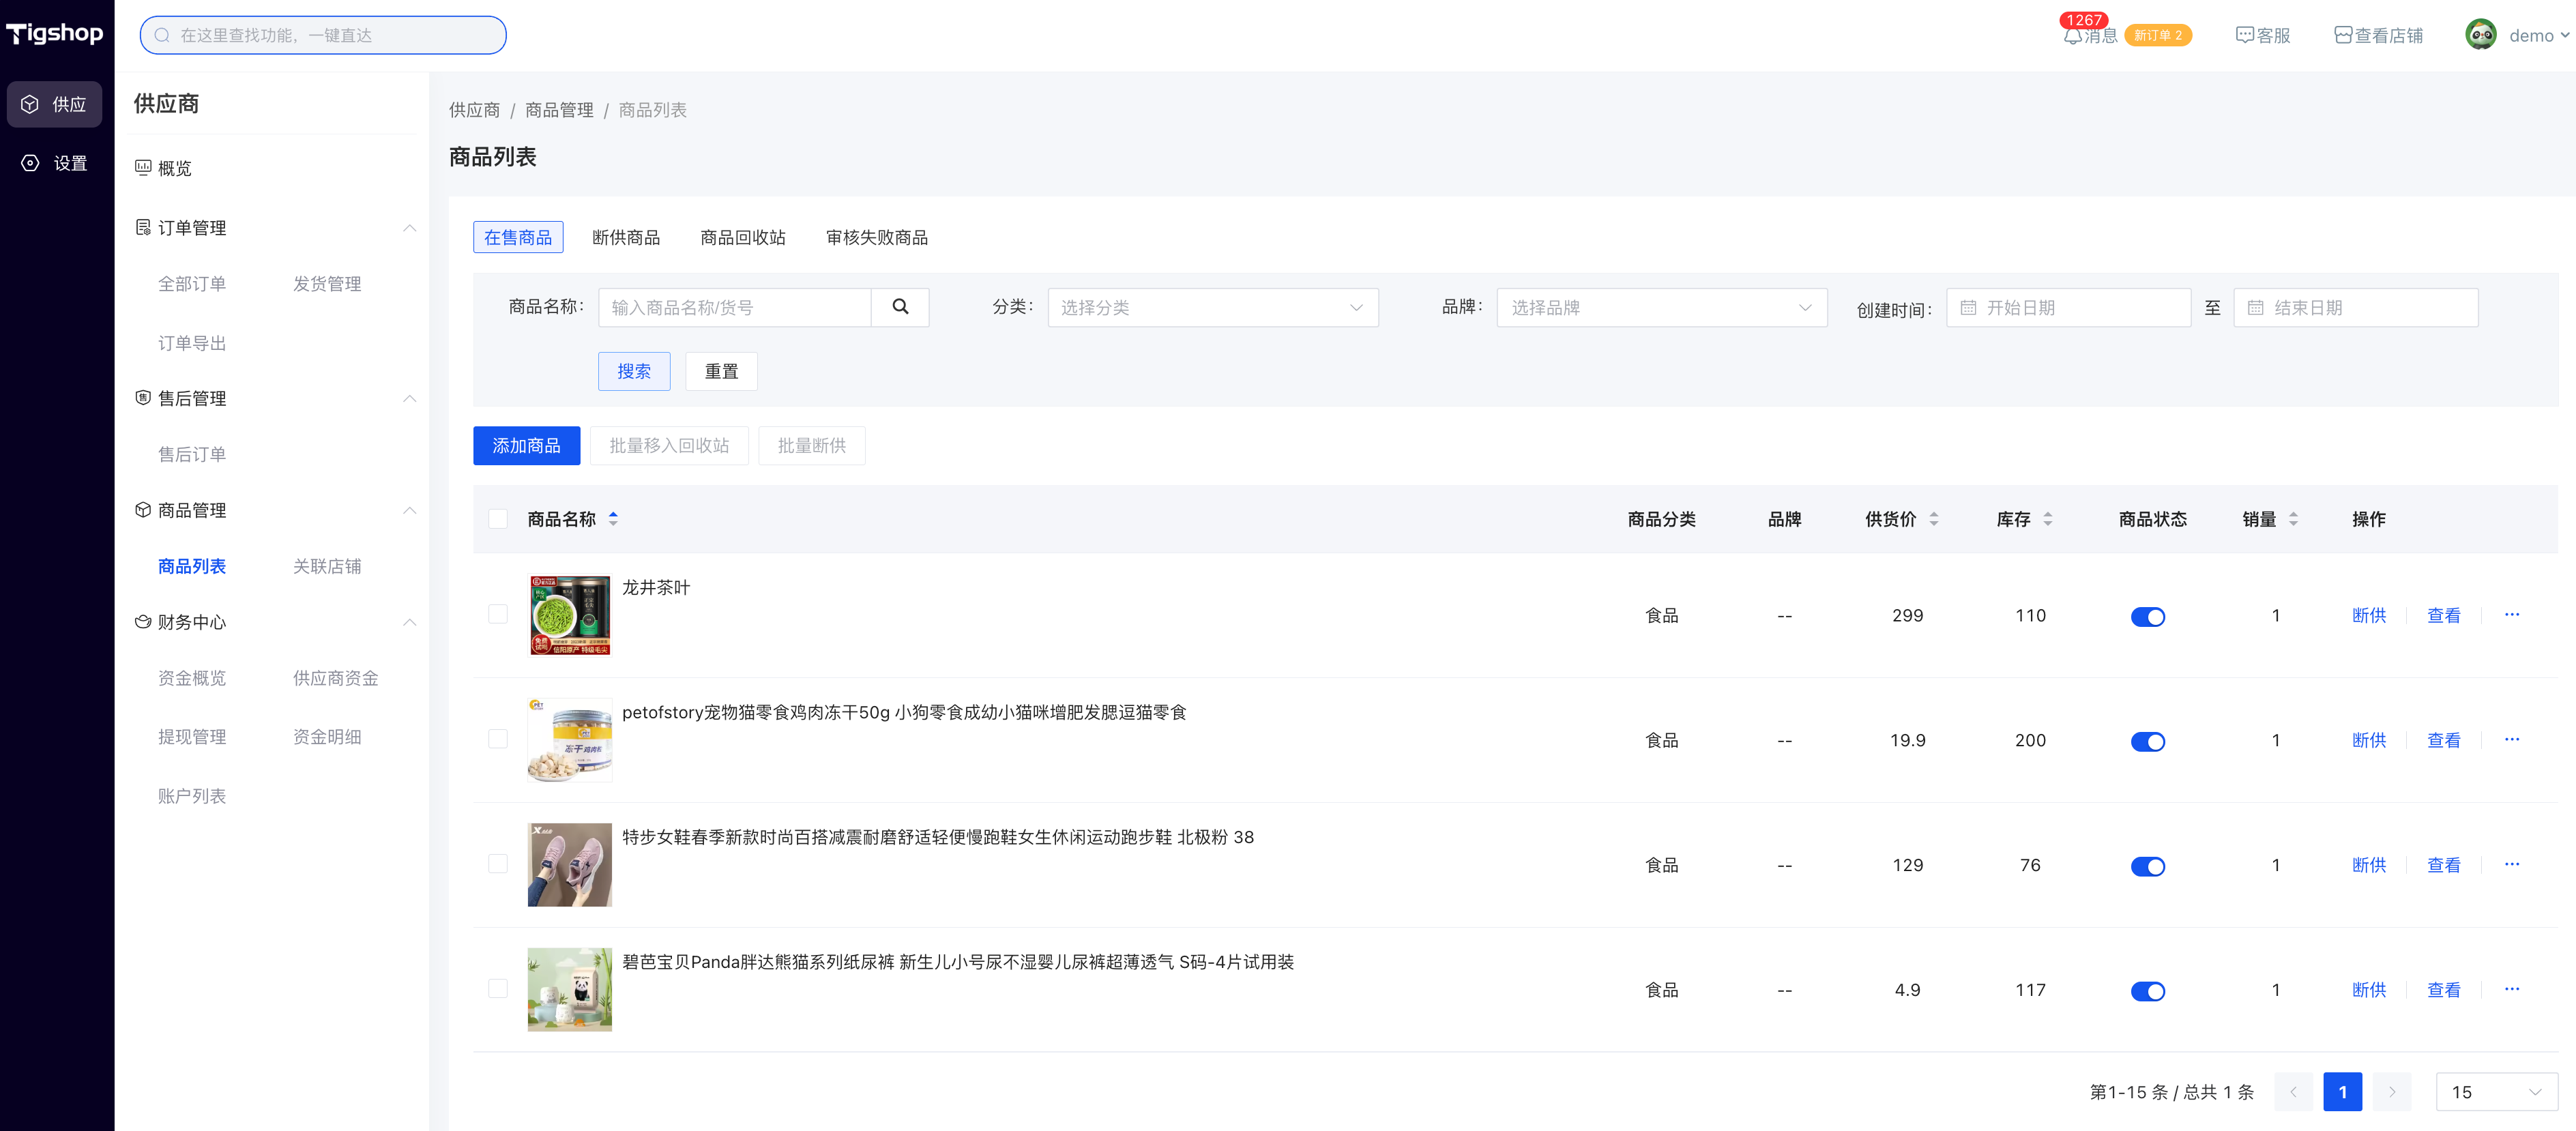Open more actions for 龙井茶叶 row
The image size is (2576, 1131).
pyautogui.click(x=2511, y=615)
